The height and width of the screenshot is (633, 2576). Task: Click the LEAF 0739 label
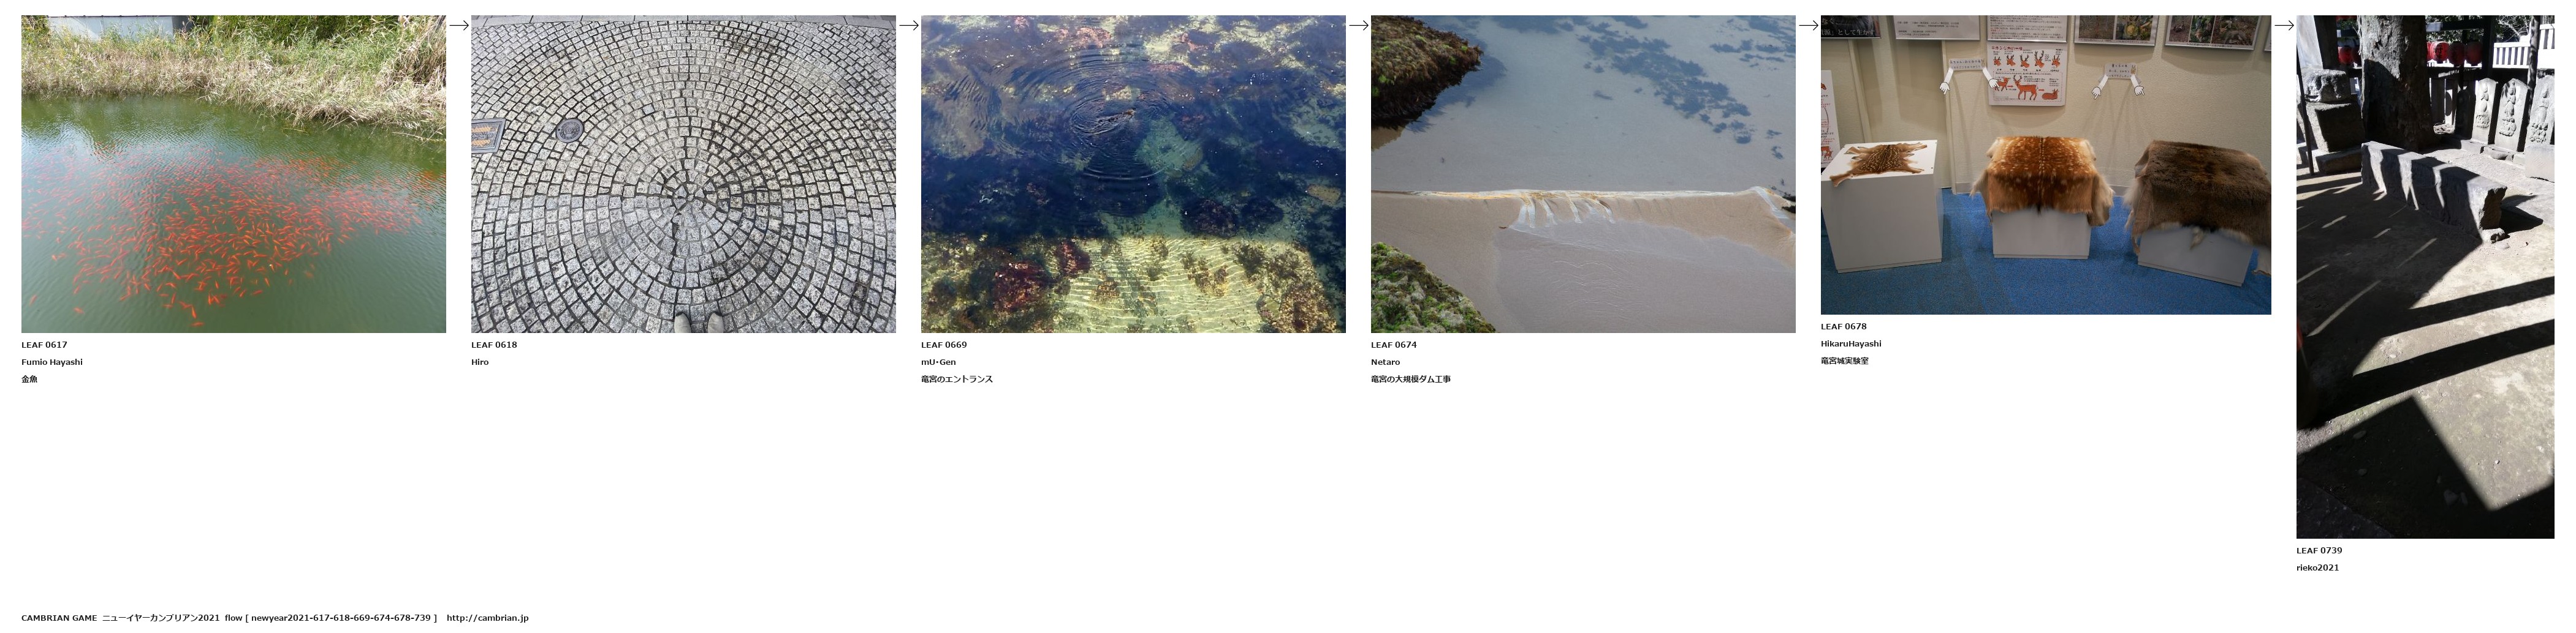point(2319,550)
